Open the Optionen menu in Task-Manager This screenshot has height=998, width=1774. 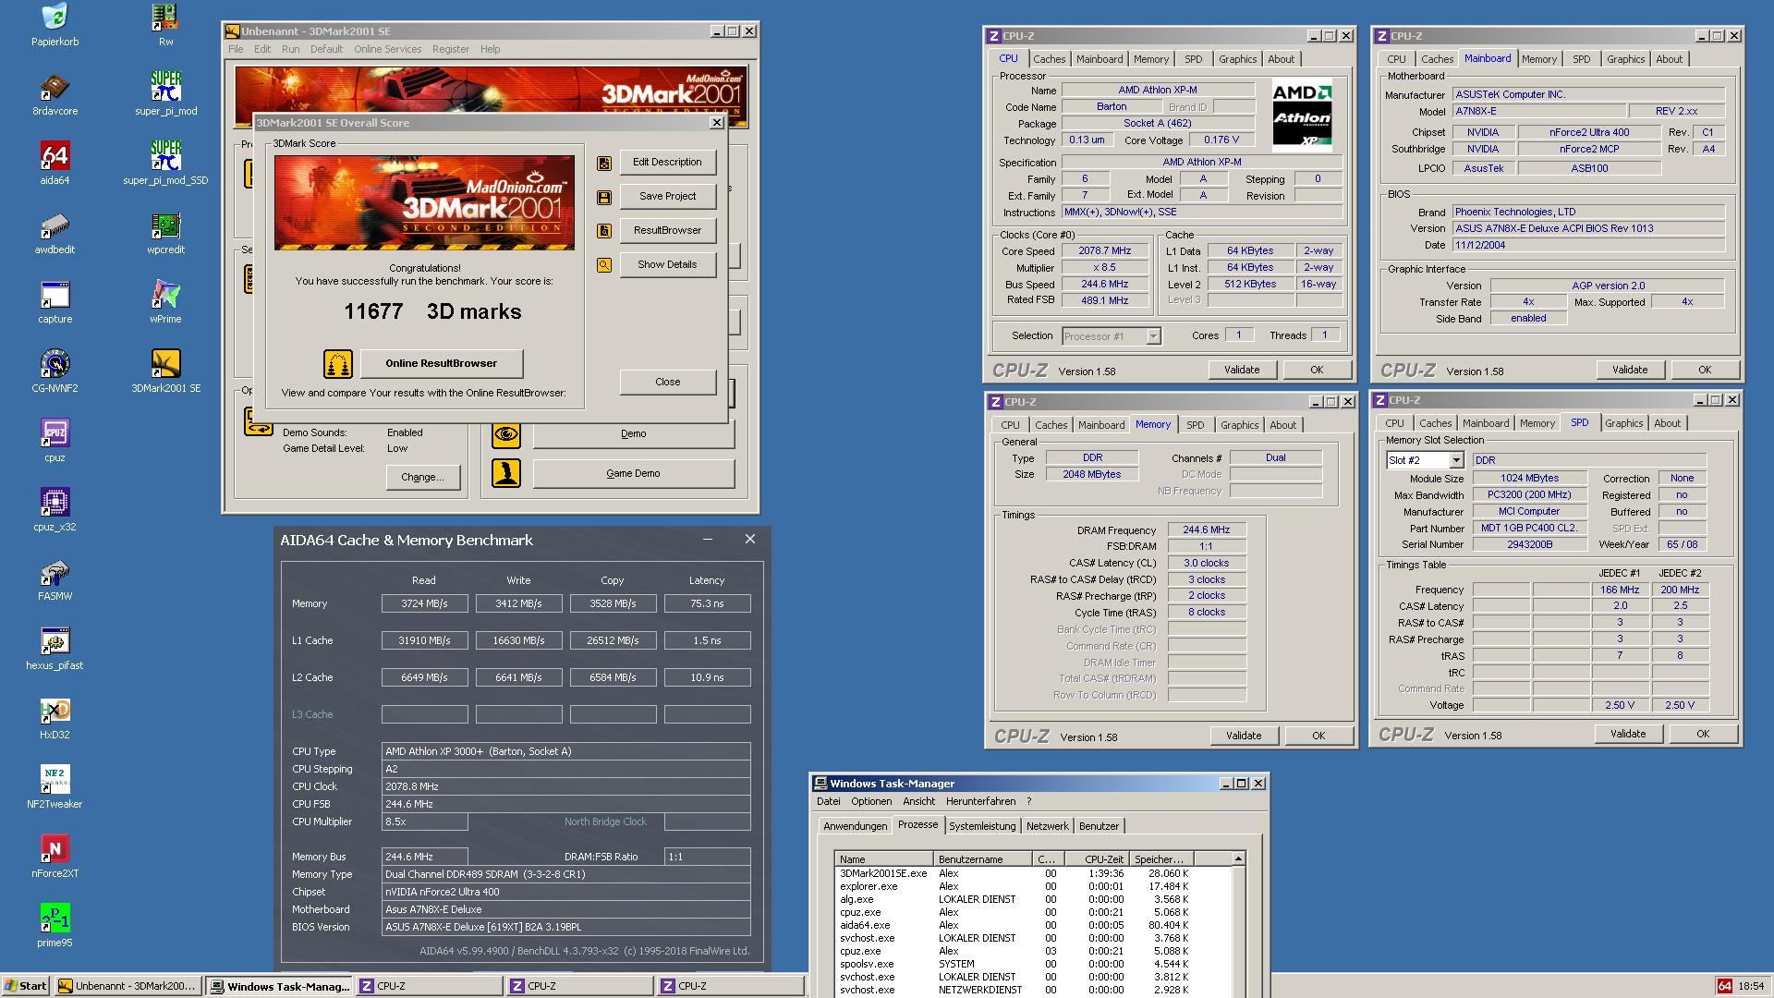871,801
